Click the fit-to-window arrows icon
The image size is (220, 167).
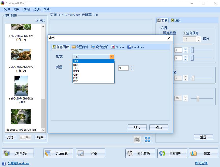148,139
